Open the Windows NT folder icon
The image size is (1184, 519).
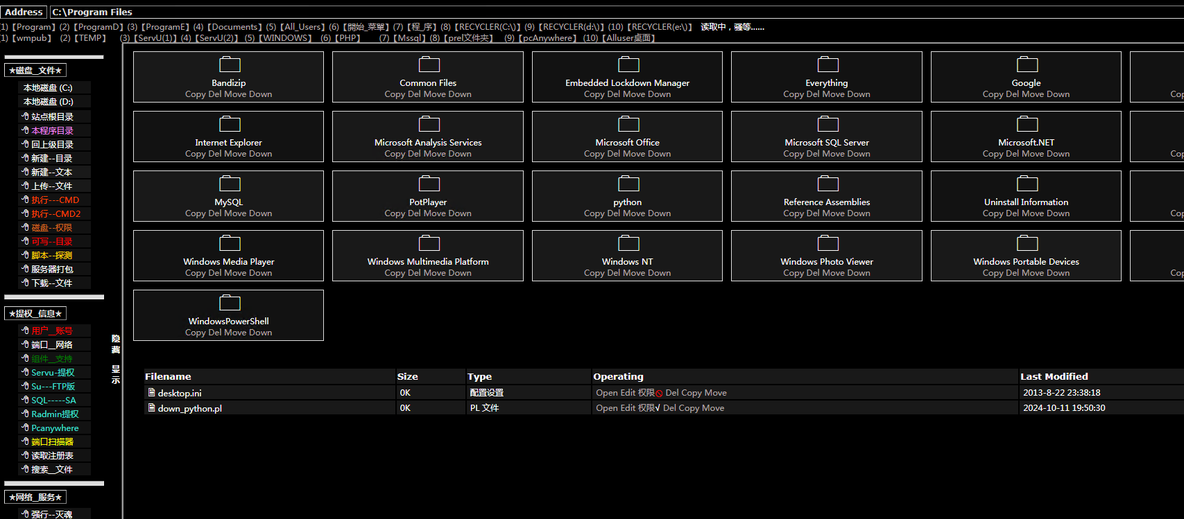628,244
